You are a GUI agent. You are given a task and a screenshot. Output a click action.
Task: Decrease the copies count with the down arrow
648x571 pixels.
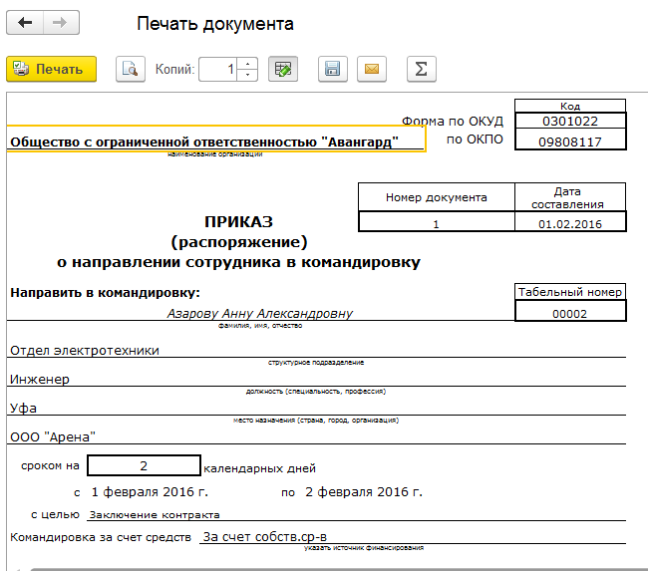click(248, 75)
